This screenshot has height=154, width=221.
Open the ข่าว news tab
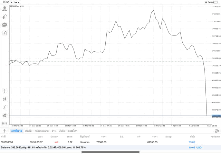[54, 131]
